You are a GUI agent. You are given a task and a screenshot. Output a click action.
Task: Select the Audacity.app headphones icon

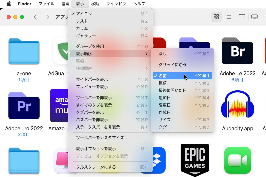pos(237,104)
